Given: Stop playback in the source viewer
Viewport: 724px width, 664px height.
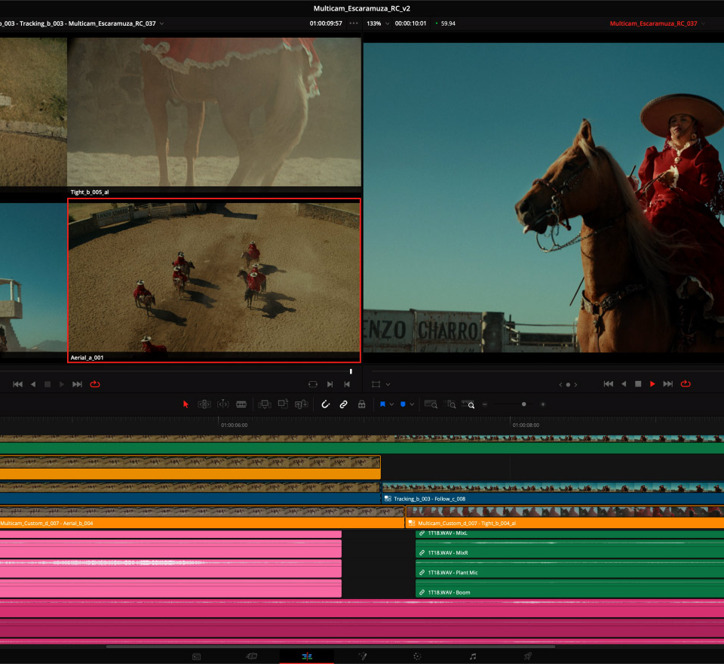Looking at the screenshot, I should (x=47, y=384).
